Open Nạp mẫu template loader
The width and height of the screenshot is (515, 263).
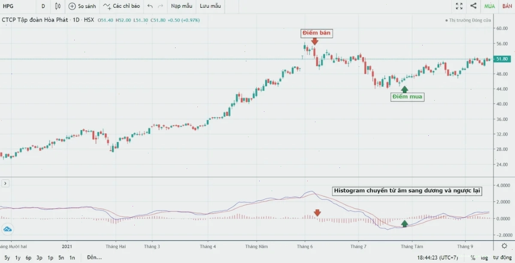[182, 6]
